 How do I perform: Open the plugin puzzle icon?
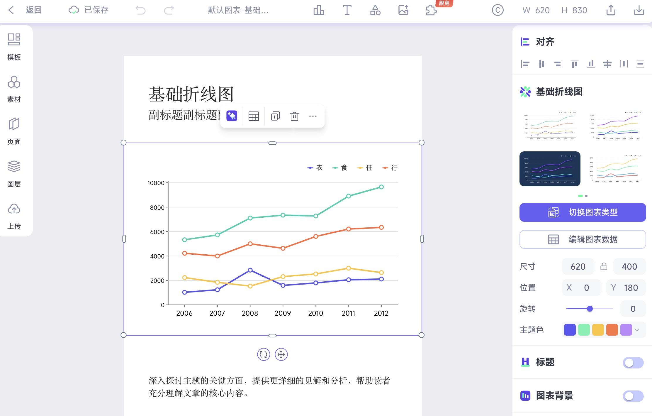tap(431, 10)
